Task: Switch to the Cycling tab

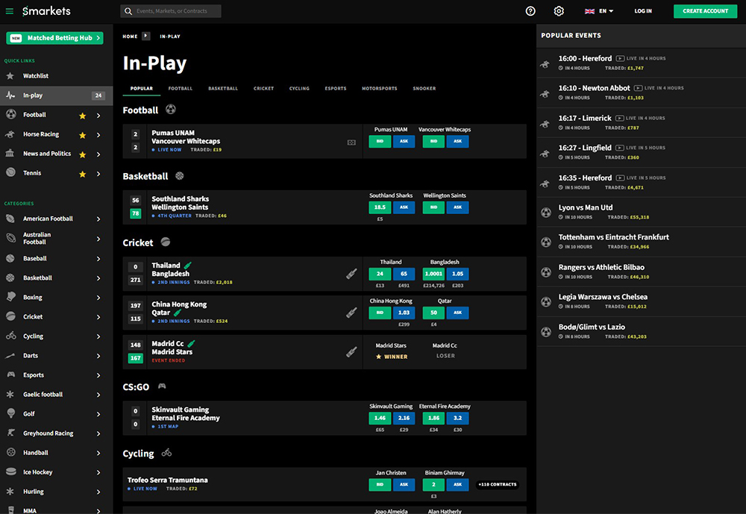Action: coord(299,89)
